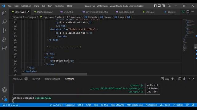Select the Terminal panel tab
The height and width of the screenshot is (110, 197).
point(69,79)
